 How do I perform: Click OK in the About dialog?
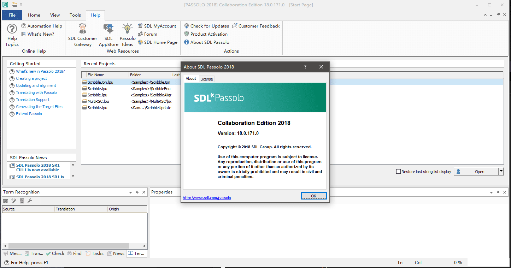point(314,196)
